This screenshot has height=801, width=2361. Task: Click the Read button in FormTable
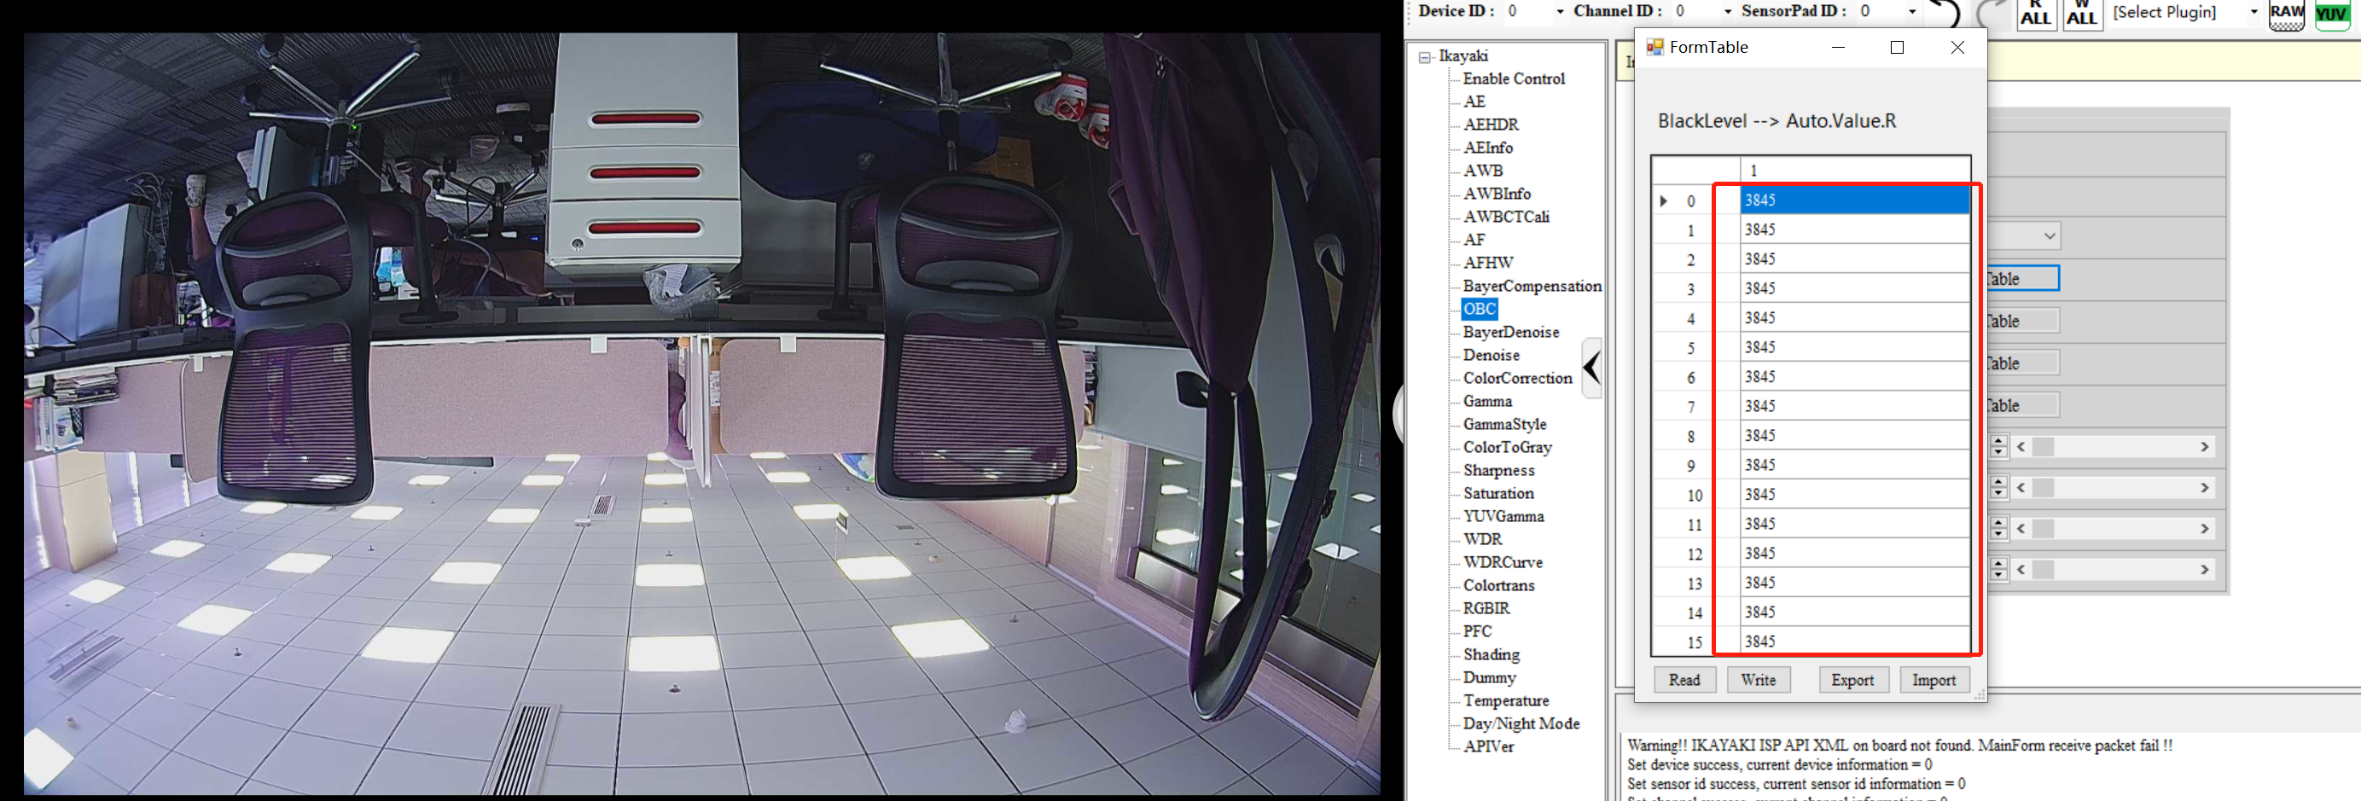[x=1684, y=680]
